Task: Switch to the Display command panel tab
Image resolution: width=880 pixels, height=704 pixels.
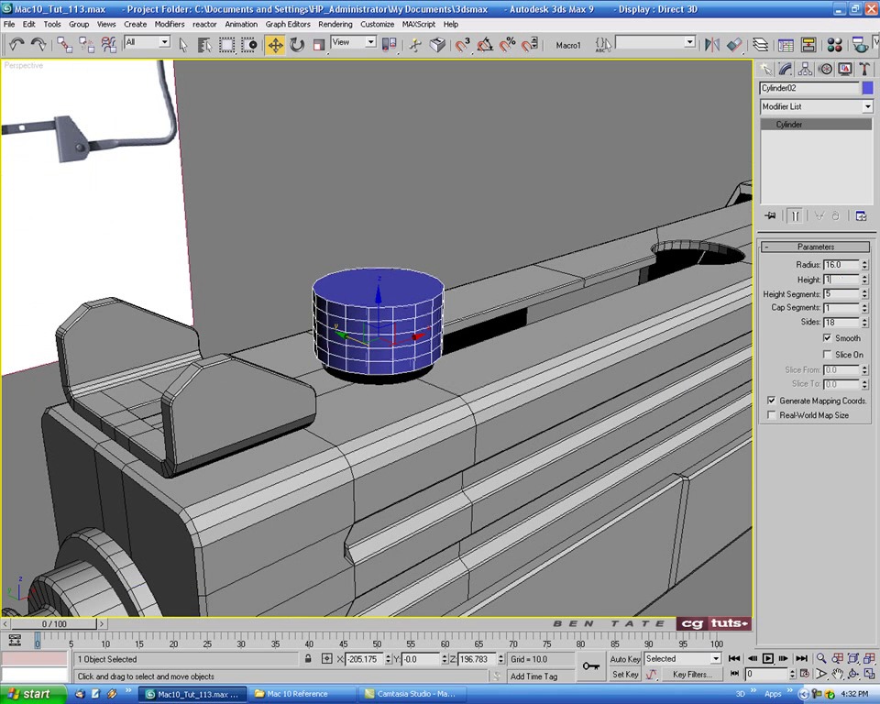Action: pos(844,69)
